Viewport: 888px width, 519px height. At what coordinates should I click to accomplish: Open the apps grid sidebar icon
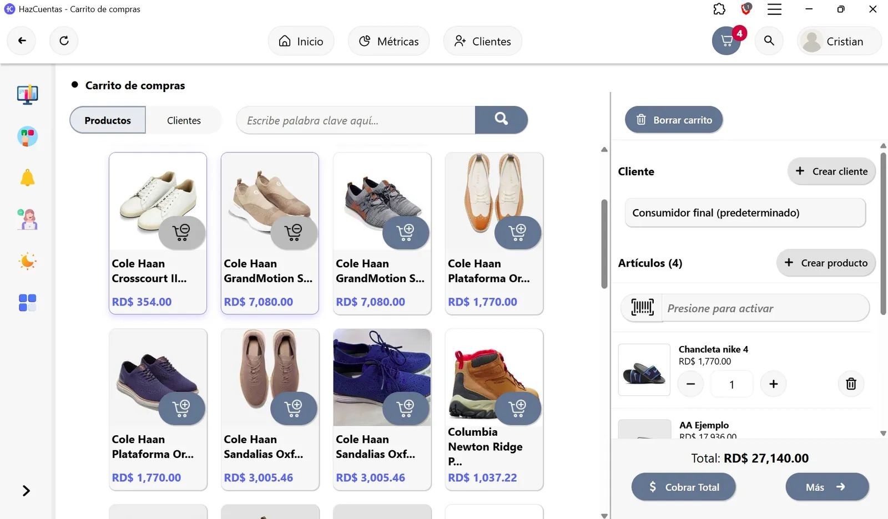(27, 303)
